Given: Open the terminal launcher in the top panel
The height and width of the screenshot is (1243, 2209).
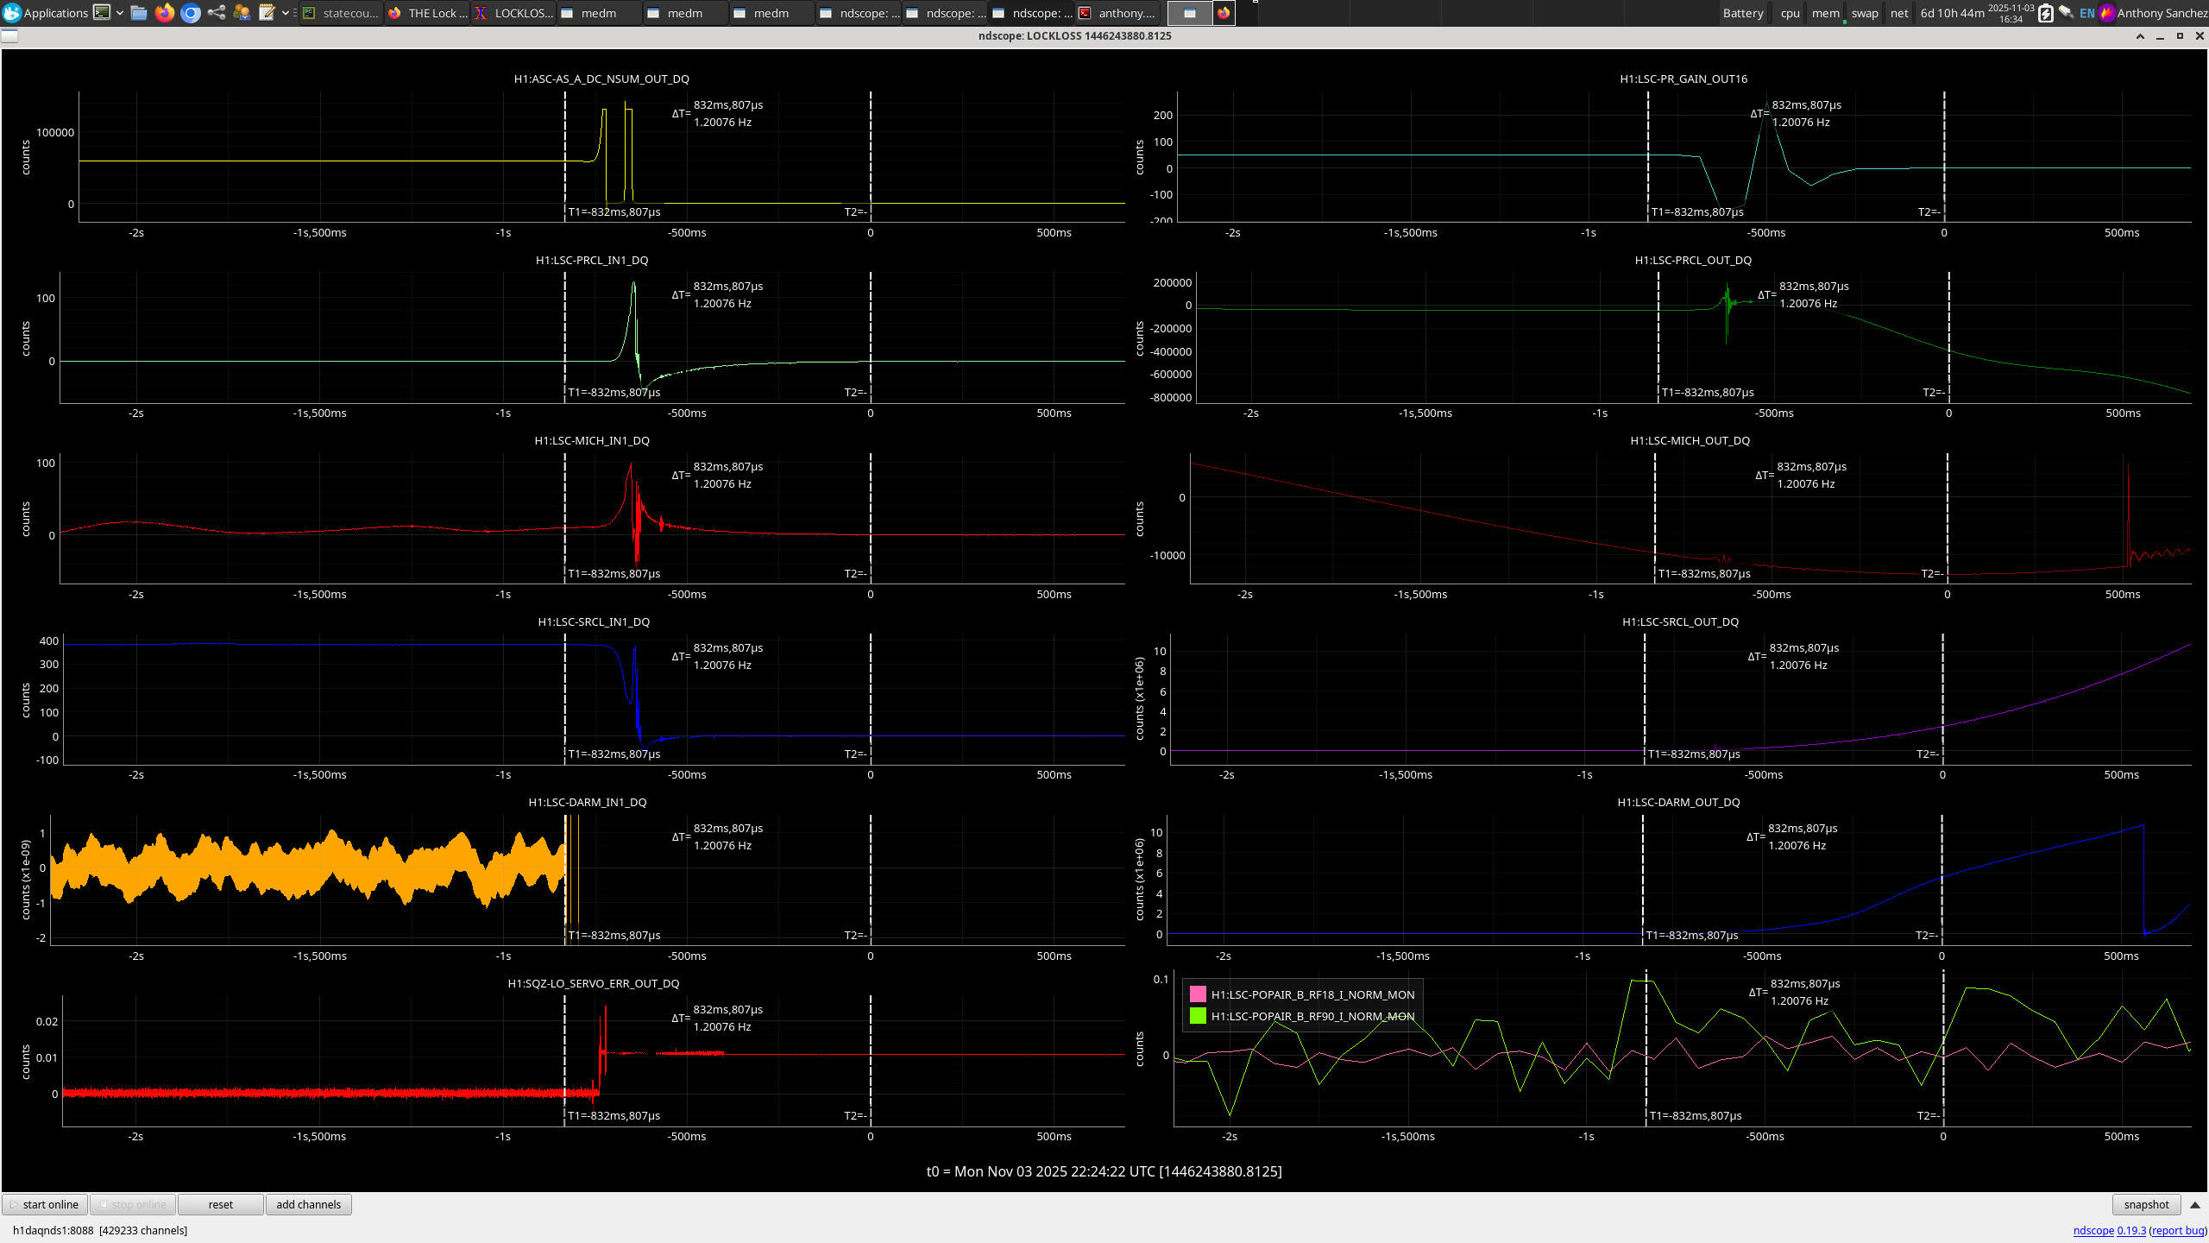Looking at the screenshot, I should click(102, 12).
